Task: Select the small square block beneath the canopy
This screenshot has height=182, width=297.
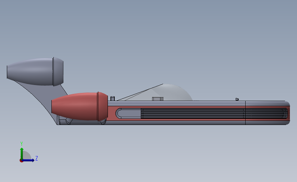Action: click(158, 99)
